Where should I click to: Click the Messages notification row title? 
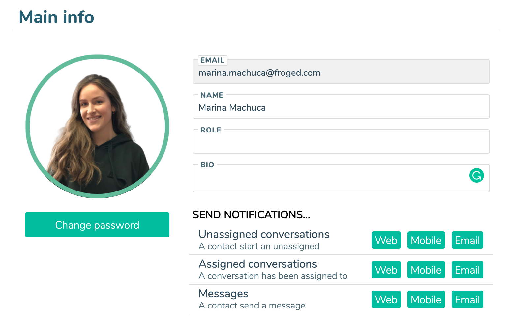click(x=223, y=294)
